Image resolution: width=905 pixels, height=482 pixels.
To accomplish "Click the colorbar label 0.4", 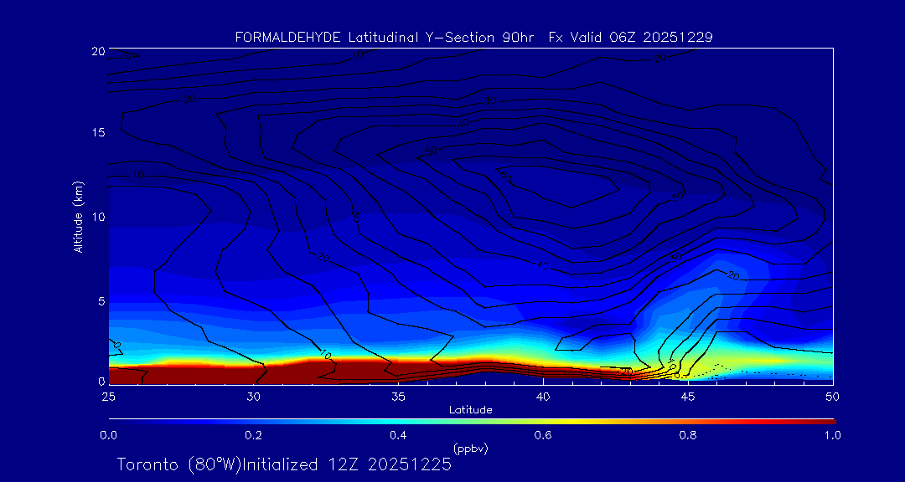I will point(398,435).
